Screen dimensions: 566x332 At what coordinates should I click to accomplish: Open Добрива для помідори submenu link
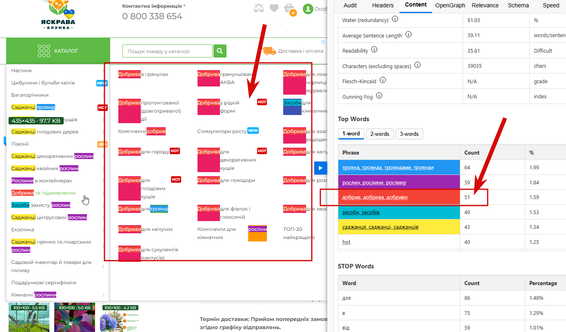coord(226,180)
